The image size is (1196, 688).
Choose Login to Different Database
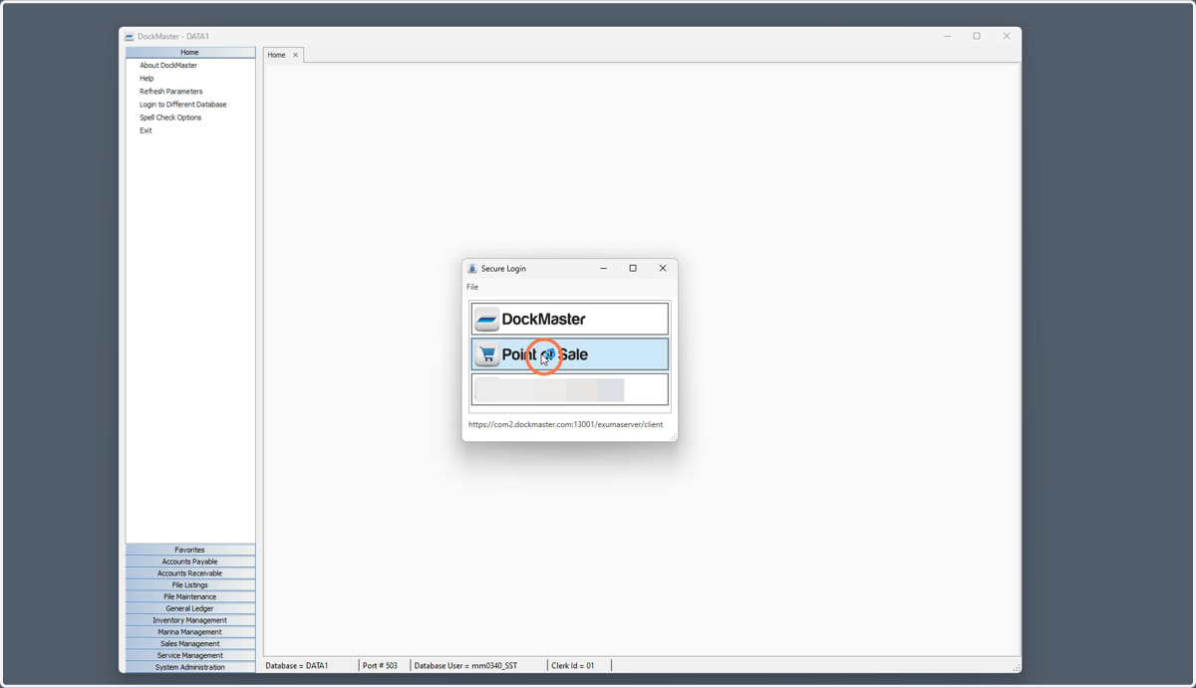pyautogui.click(x=182, y=105)
